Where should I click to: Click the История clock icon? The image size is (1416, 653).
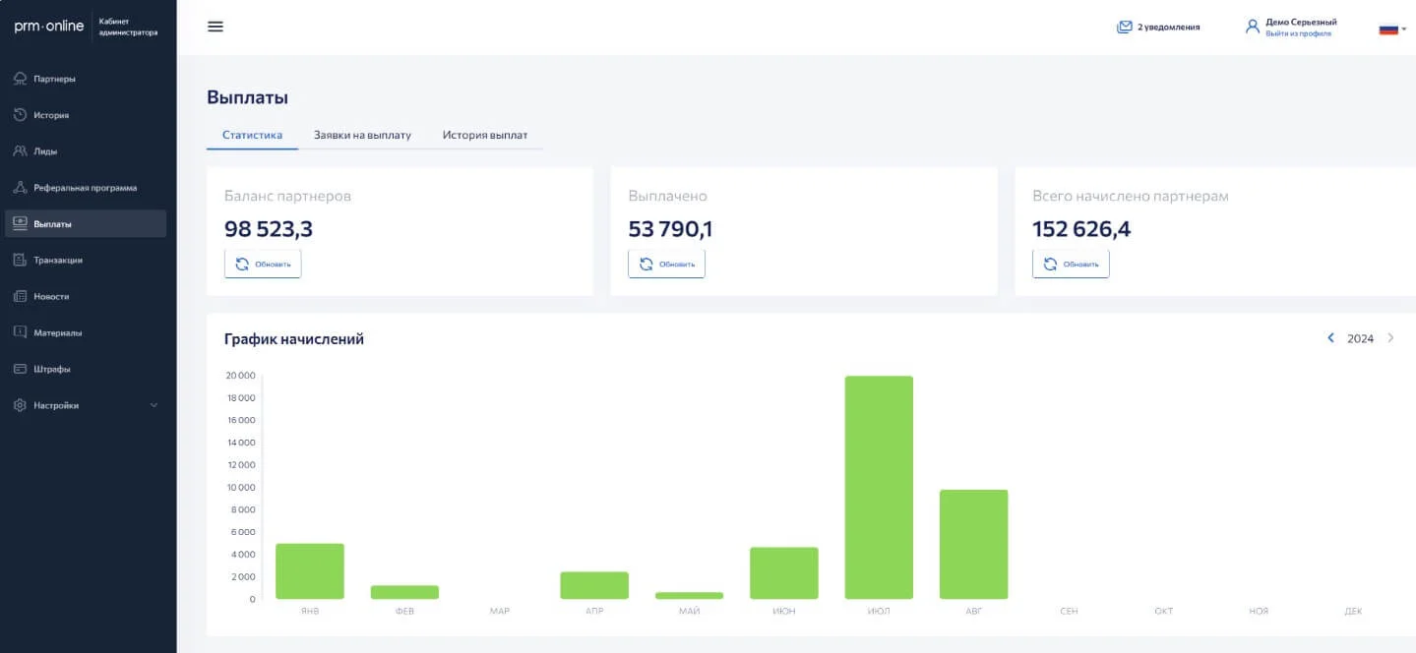20,115
